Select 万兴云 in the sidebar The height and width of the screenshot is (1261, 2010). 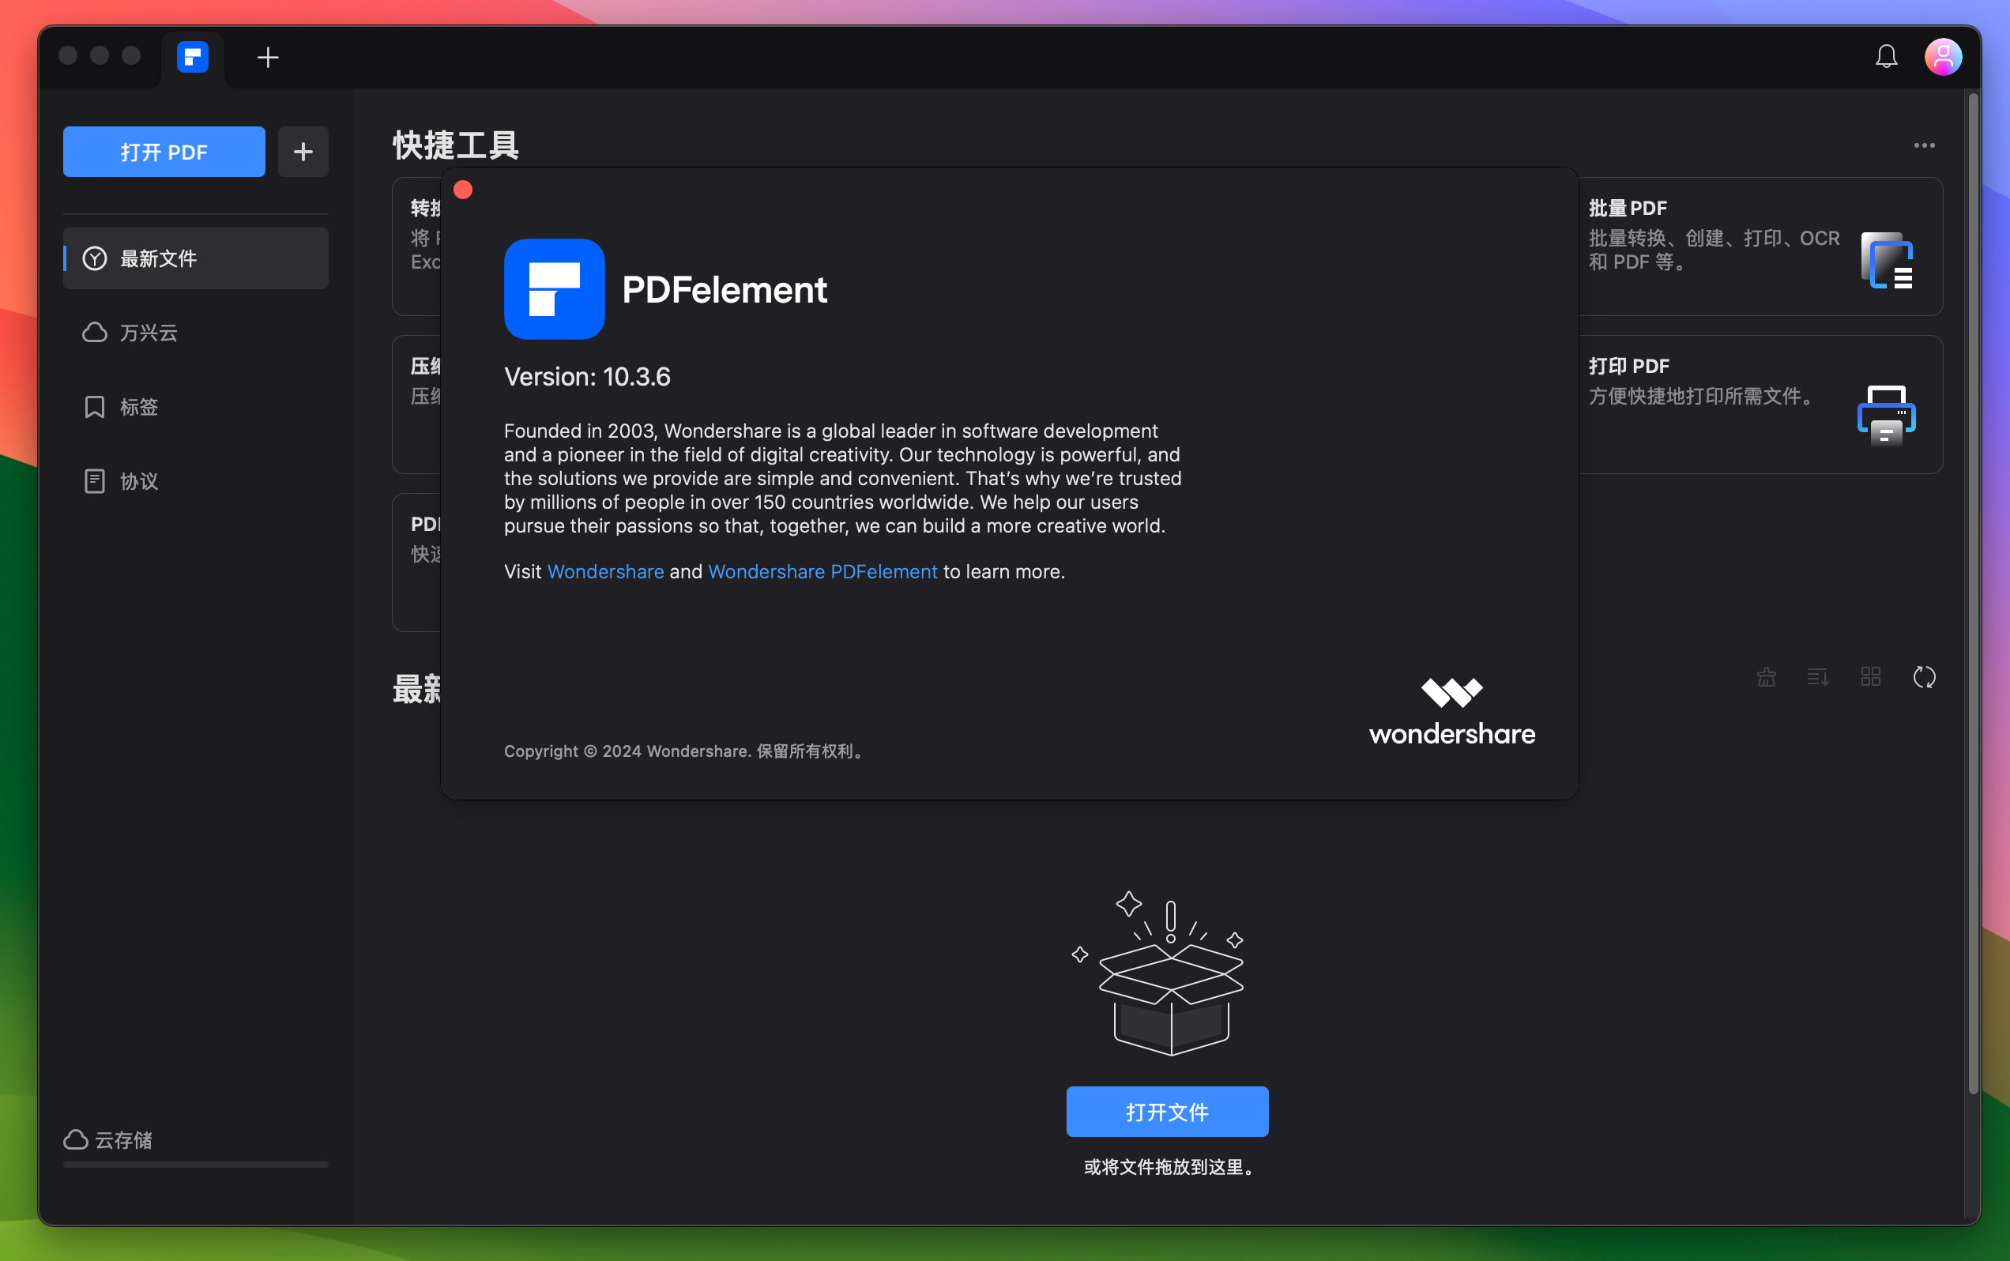pyautogui.click(x=149, y=333)
